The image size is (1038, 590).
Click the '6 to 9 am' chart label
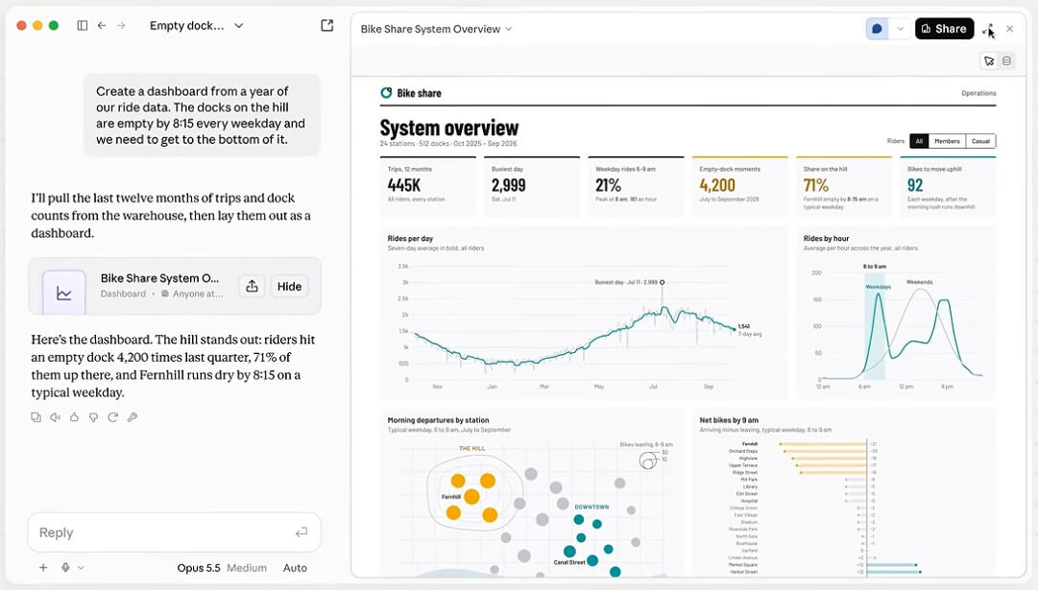pyautogui.click(x=875, y=267)
